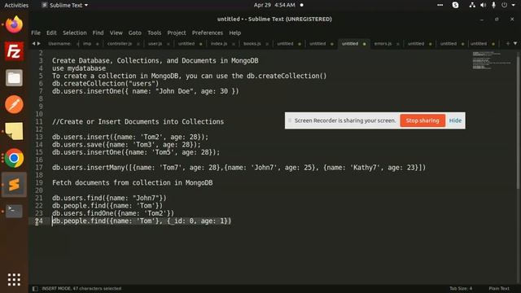Open the three-dots tray overflow in top bar
Viewport: 521px width, 293px height.
440,5
